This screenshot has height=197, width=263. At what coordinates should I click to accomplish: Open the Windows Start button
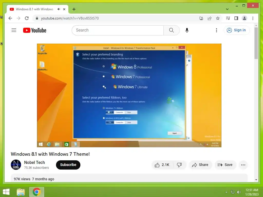click(x=6, y=192)
